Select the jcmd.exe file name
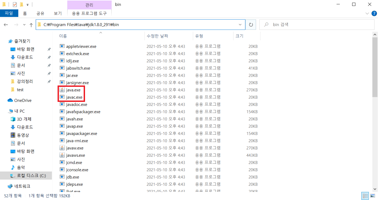This screenshot has height=200, width=378. [74, 162]
